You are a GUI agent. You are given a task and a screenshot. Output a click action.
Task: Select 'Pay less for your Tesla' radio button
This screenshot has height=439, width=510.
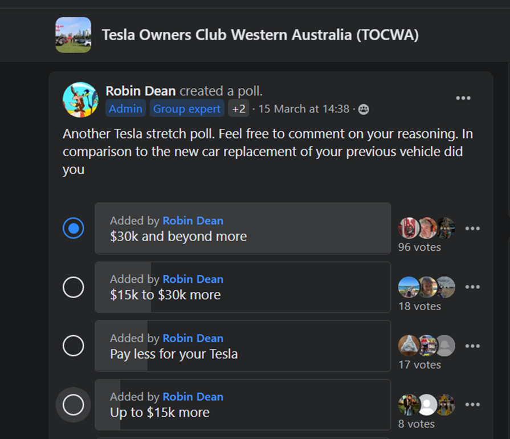tap(73, 345)
